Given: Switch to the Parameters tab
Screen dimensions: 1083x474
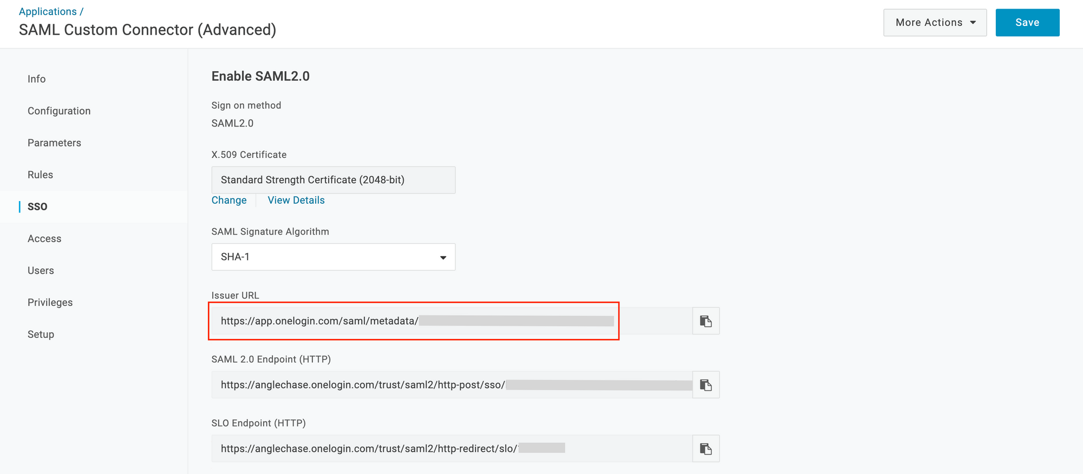Looking at the screenshot, I should (54, 143).
